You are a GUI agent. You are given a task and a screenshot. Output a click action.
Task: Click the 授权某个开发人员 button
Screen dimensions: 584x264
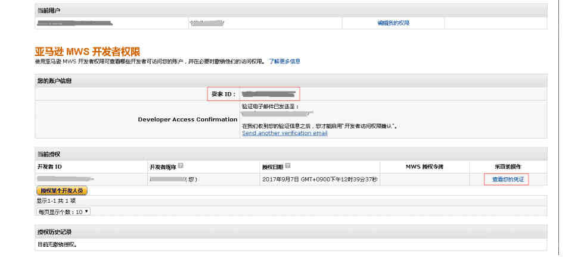(x=62, y=191)
